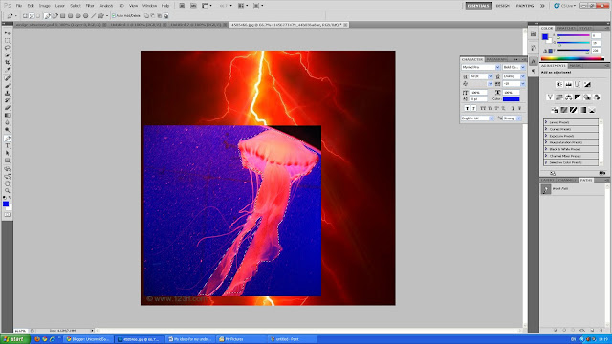Choose the Ellipse shape in options bar

78,16
